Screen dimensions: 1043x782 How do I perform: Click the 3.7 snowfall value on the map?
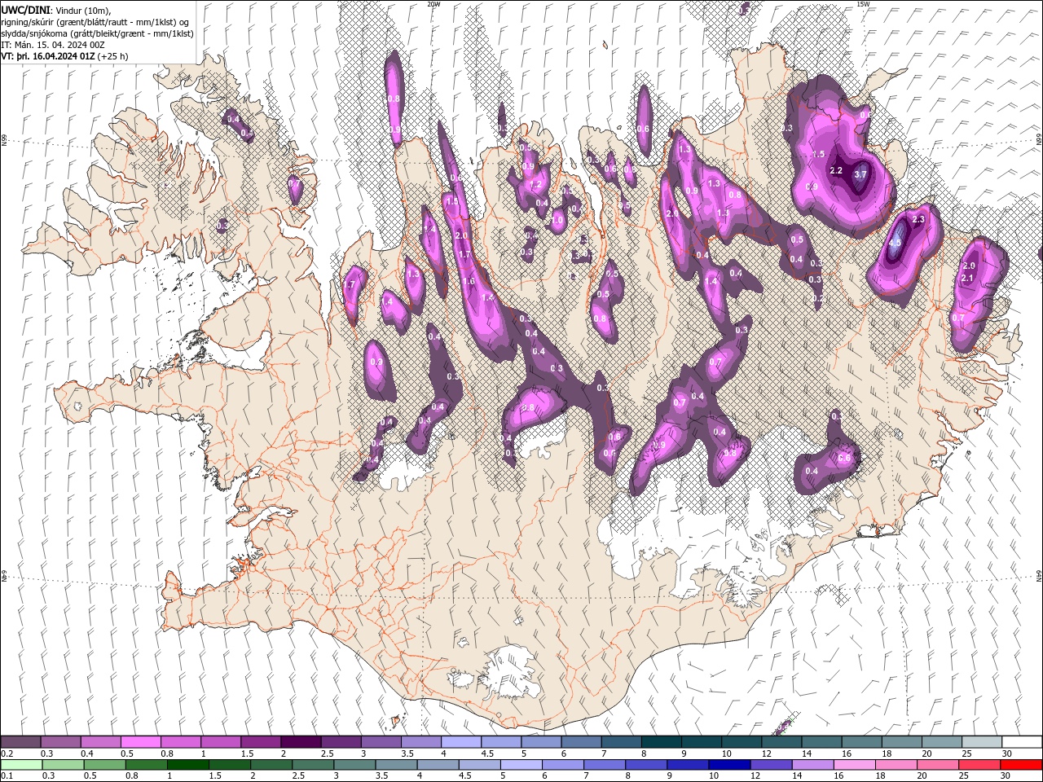coord(860,174)
